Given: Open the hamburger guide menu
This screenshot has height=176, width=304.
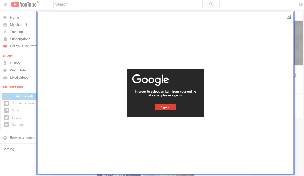Looking at the screenshot, I should 5,4.
